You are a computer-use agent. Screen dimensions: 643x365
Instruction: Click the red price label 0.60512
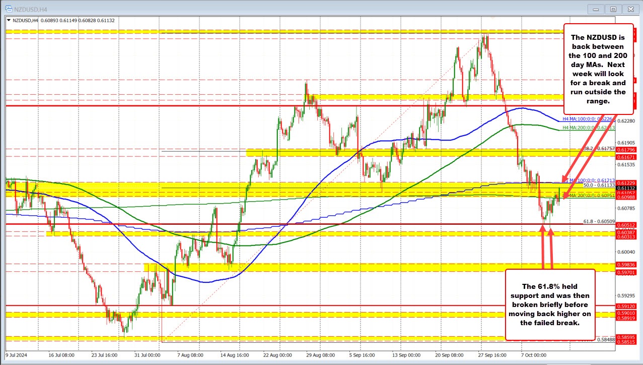pos(626,225)
